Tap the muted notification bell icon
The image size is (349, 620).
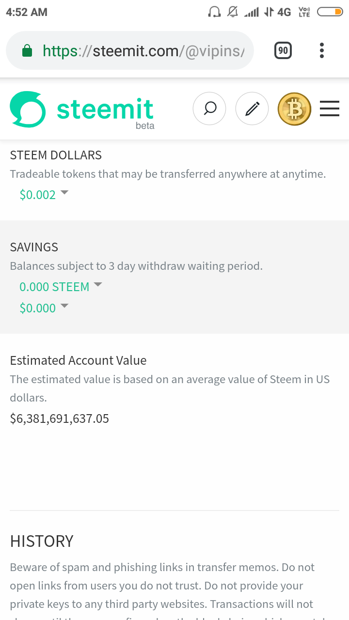pos(233,12)
